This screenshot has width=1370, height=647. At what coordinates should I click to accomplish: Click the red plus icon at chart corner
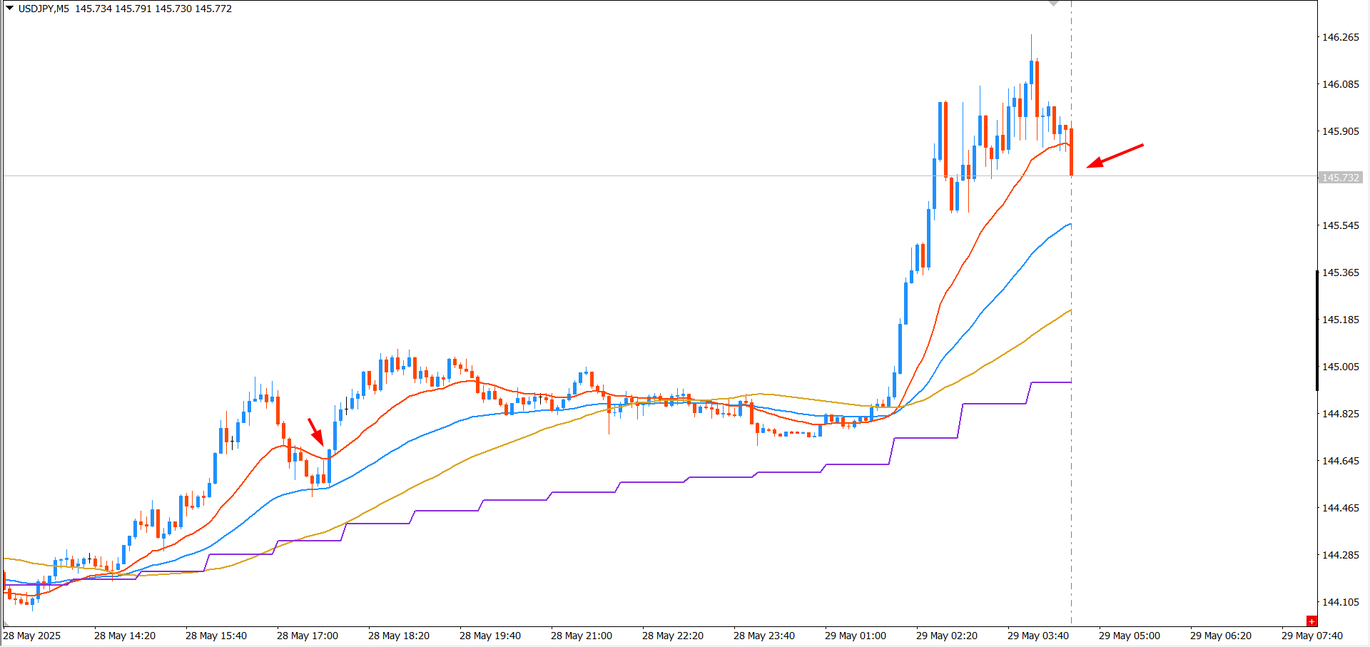1311,621
